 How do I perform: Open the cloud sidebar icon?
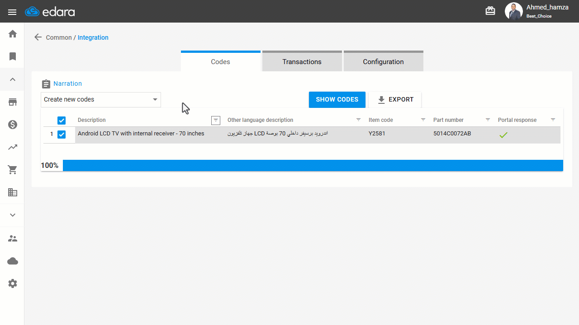(13, 261)
